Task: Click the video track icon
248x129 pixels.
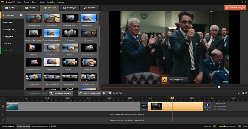Action: (x=3, y=107)
